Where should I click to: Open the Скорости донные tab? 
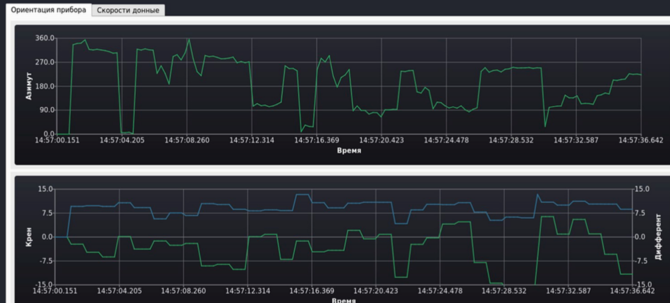tap(128, 10)
